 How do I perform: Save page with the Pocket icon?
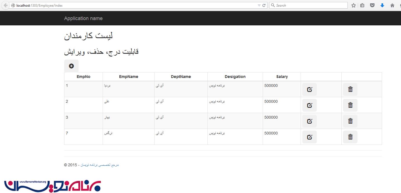pos(372,5)
